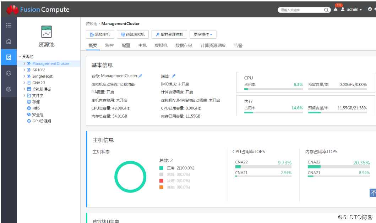Click the CPU usage progress bar
The width and height of the screenshot is (376, 223).
click(273, 89)
